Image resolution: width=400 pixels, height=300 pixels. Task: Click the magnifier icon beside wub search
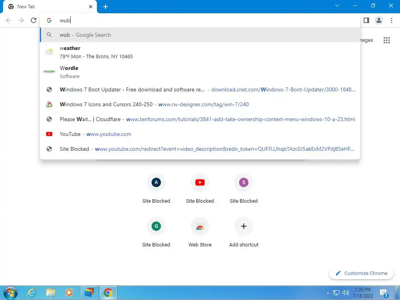[x=49, y=35]
